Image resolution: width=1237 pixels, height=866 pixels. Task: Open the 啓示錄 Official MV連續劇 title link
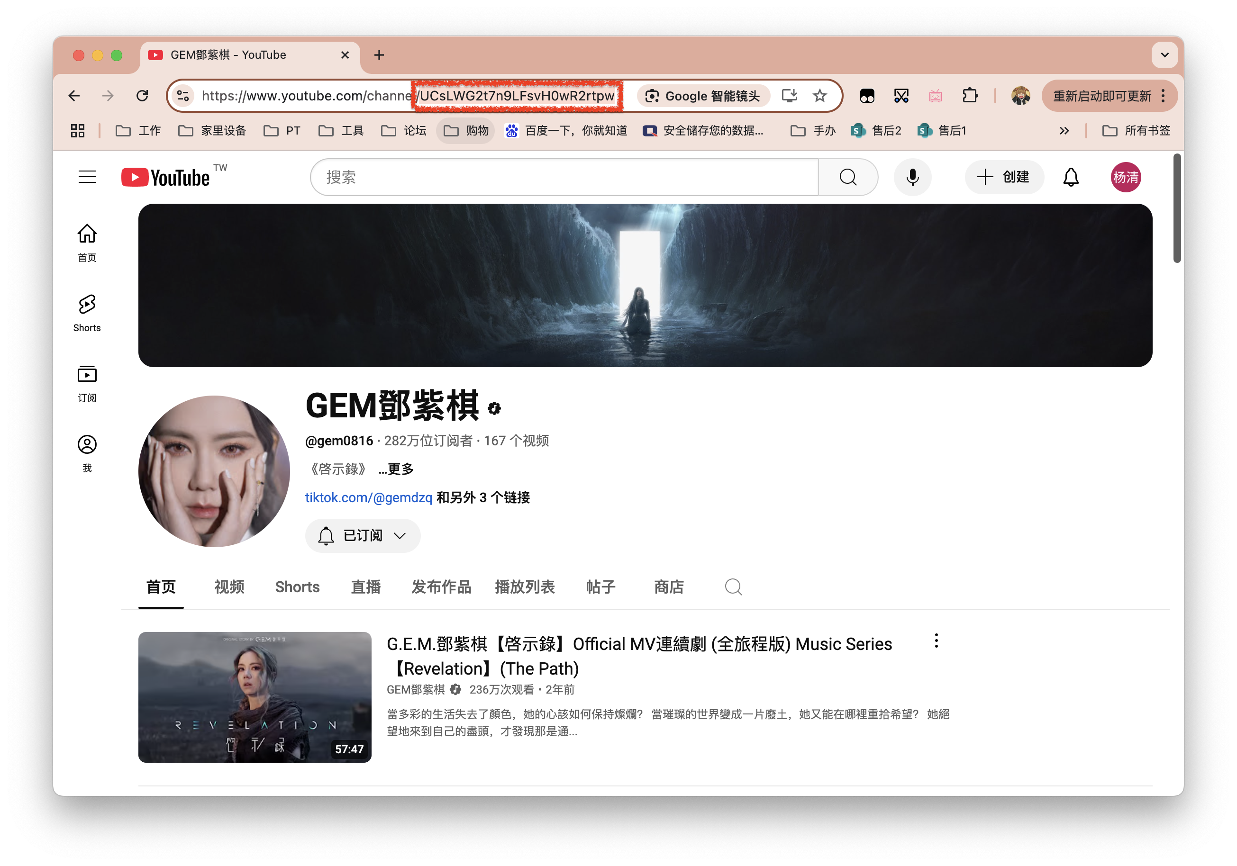click(639, 656)
